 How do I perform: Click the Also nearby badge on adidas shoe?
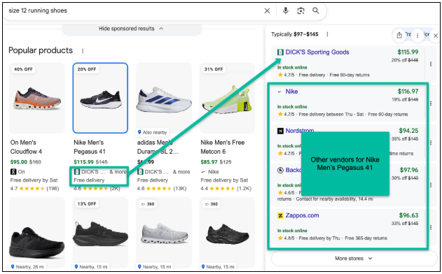tap(152, 132)
